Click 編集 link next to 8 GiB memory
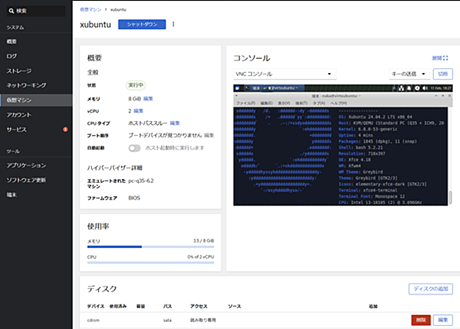 148,99
